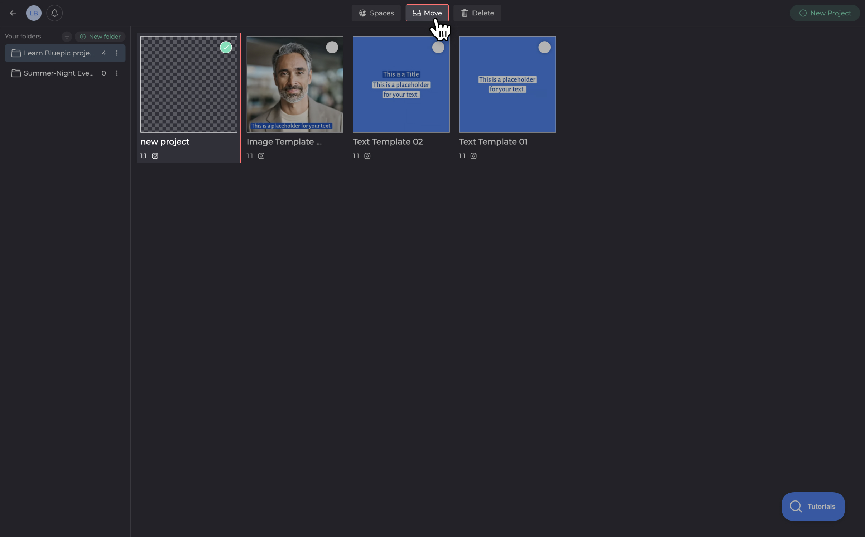
Task: Click the Instagram icon under Text Template 01
Action: tap(474, 156)
